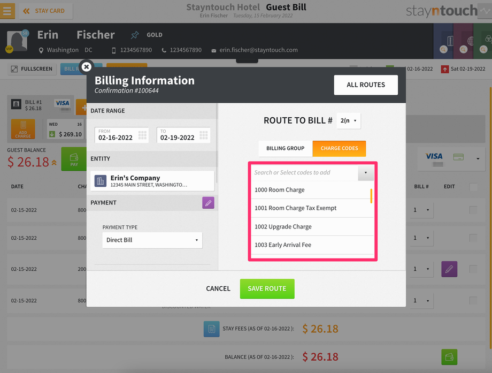The height and width of the screenshot is (373, 492).
Task: Open bill number dropdown in second row
Action: [x=421, y=238]
